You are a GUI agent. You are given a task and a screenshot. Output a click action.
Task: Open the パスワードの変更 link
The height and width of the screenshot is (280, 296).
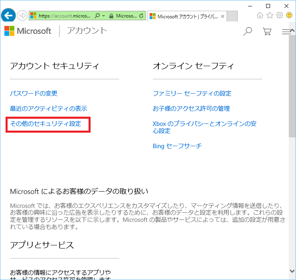(34, 94)
